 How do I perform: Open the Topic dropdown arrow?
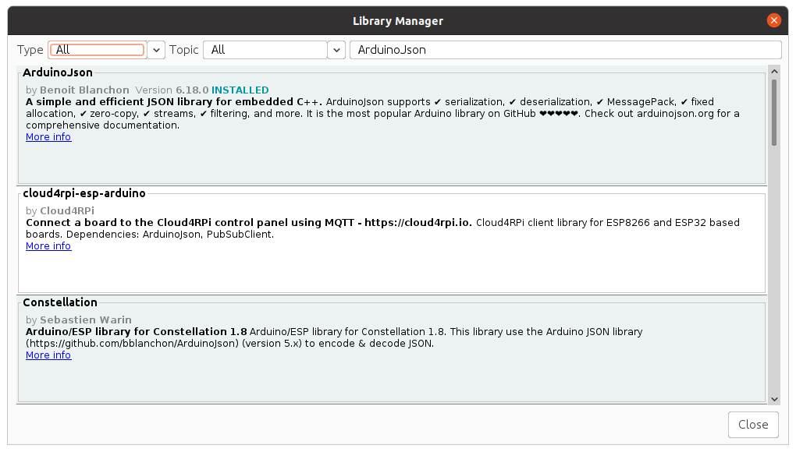coord(336,50)
